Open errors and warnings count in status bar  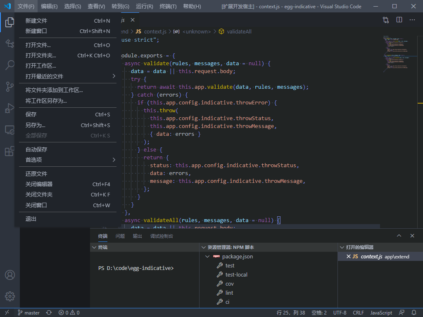pyautogui.click(x=69, y=313)
